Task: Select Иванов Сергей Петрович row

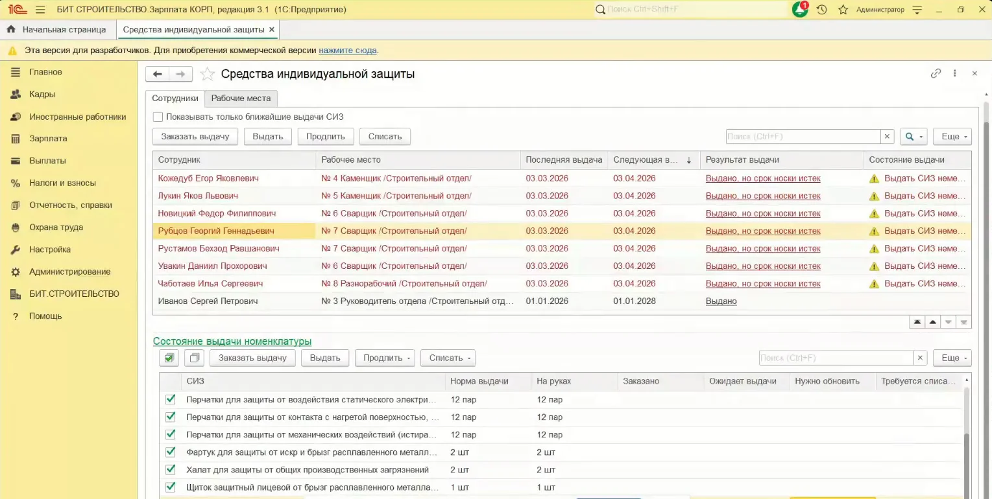Action: [x=562, y=301]
